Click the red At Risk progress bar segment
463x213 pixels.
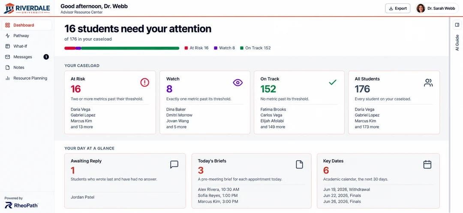coord(70,48)
